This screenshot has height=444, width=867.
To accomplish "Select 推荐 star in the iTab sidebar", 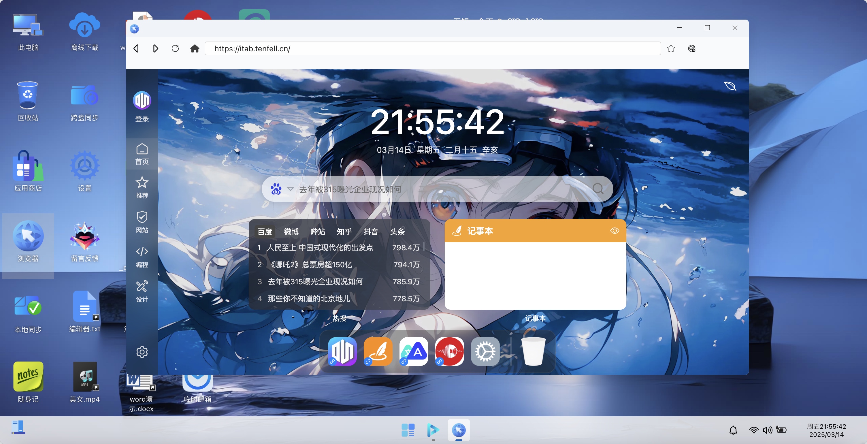I will 142,188.
